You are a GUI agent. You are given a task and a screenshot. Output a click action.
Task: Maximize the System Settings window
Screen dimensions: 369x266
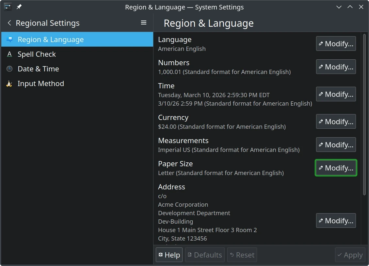350,7
